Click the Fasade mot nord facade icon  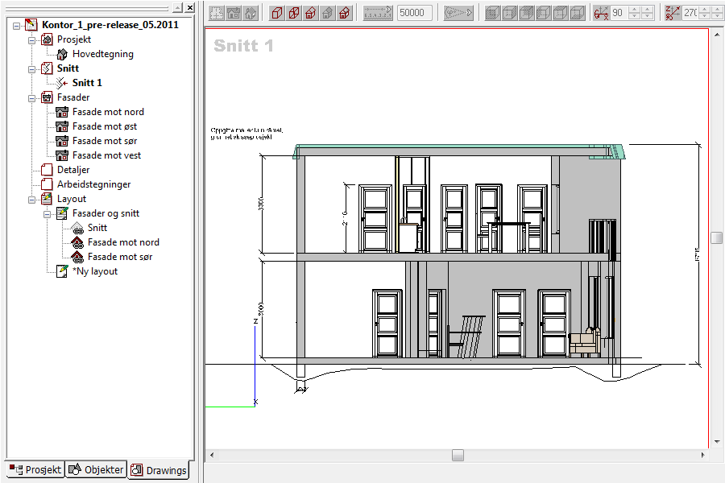click(62, 112)
